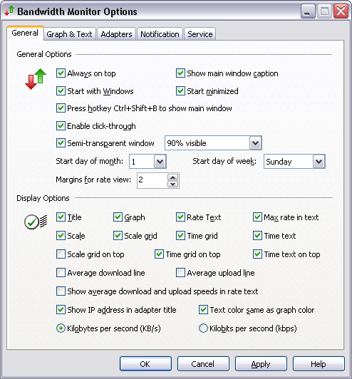This screenshot has width=352, height=379.
Task: Toggle Time grid checkbox
Action: pos(180,235)
